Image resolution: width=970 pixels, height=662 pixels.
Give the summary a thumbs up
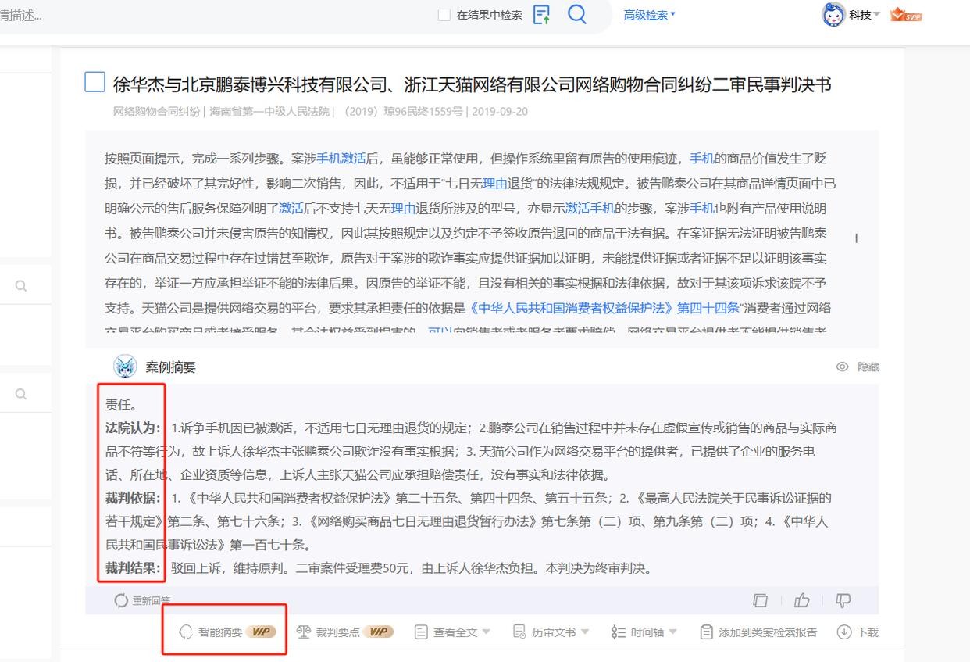(x=802, y=600)
